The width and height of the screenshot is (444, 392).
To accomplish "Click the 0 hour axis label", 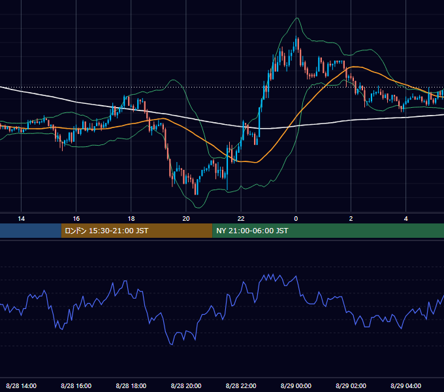I will pos(296,219).
